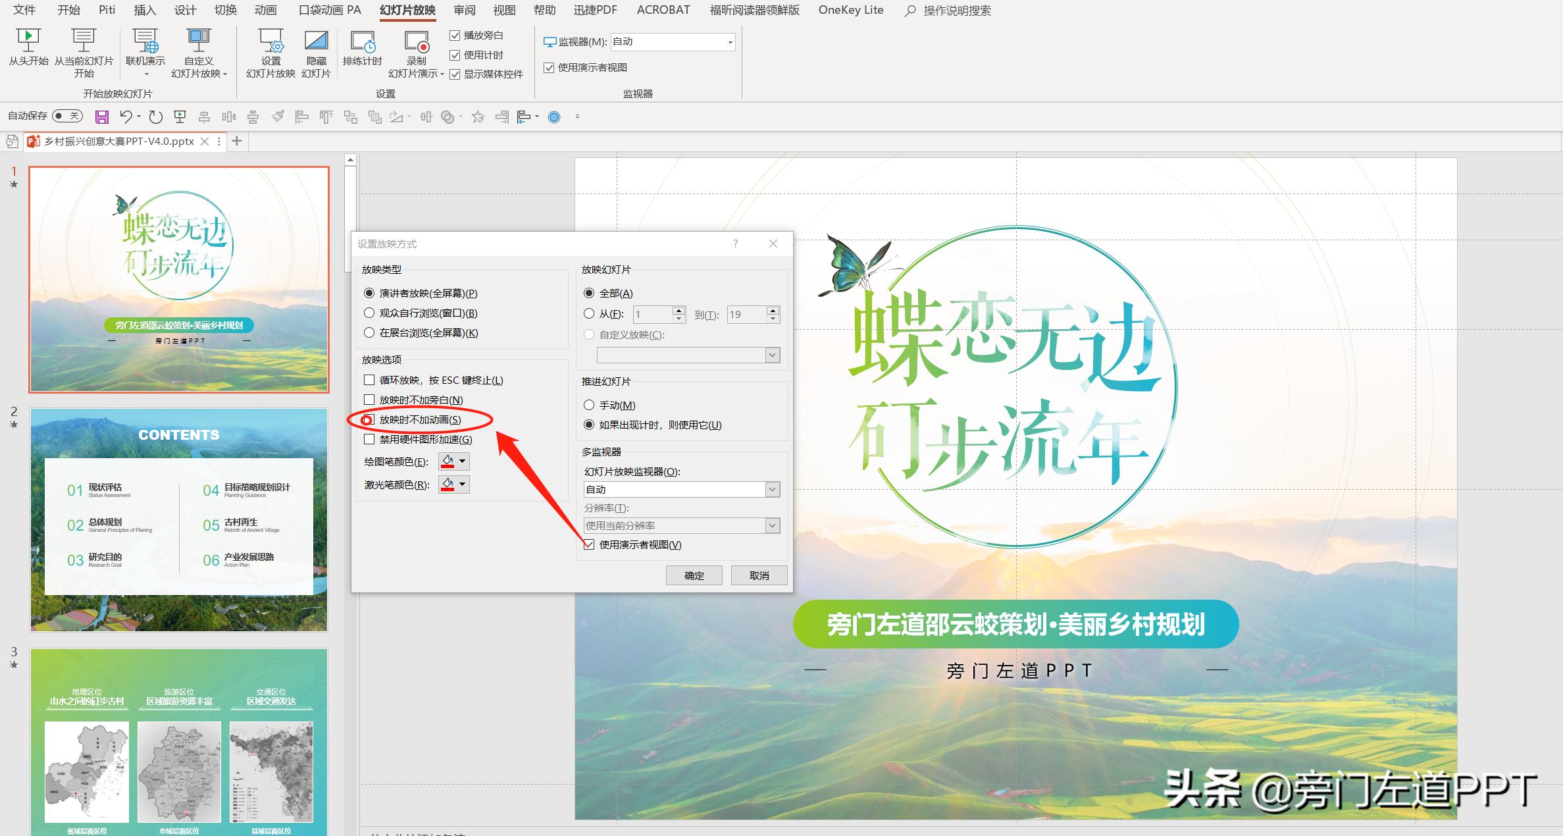This screenshot has width=1563, height=836.
Task: Click the 确定 button to confirm
Action: (x=693, y=575)
